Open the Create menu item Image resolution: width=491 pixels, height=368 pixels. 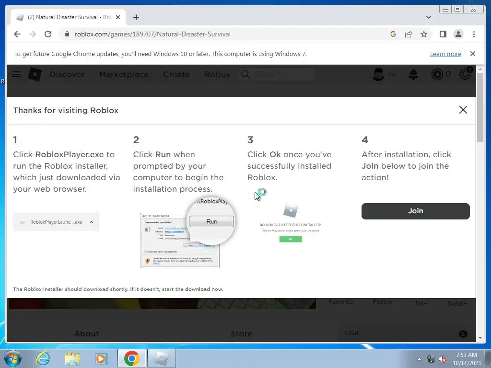coord(176,74)
